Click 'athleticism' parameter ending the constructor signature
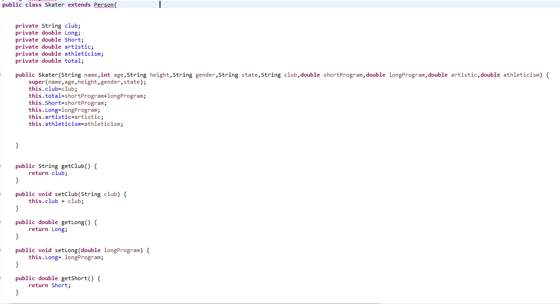This screenshot has width=560, height=304. click(521, 75)
